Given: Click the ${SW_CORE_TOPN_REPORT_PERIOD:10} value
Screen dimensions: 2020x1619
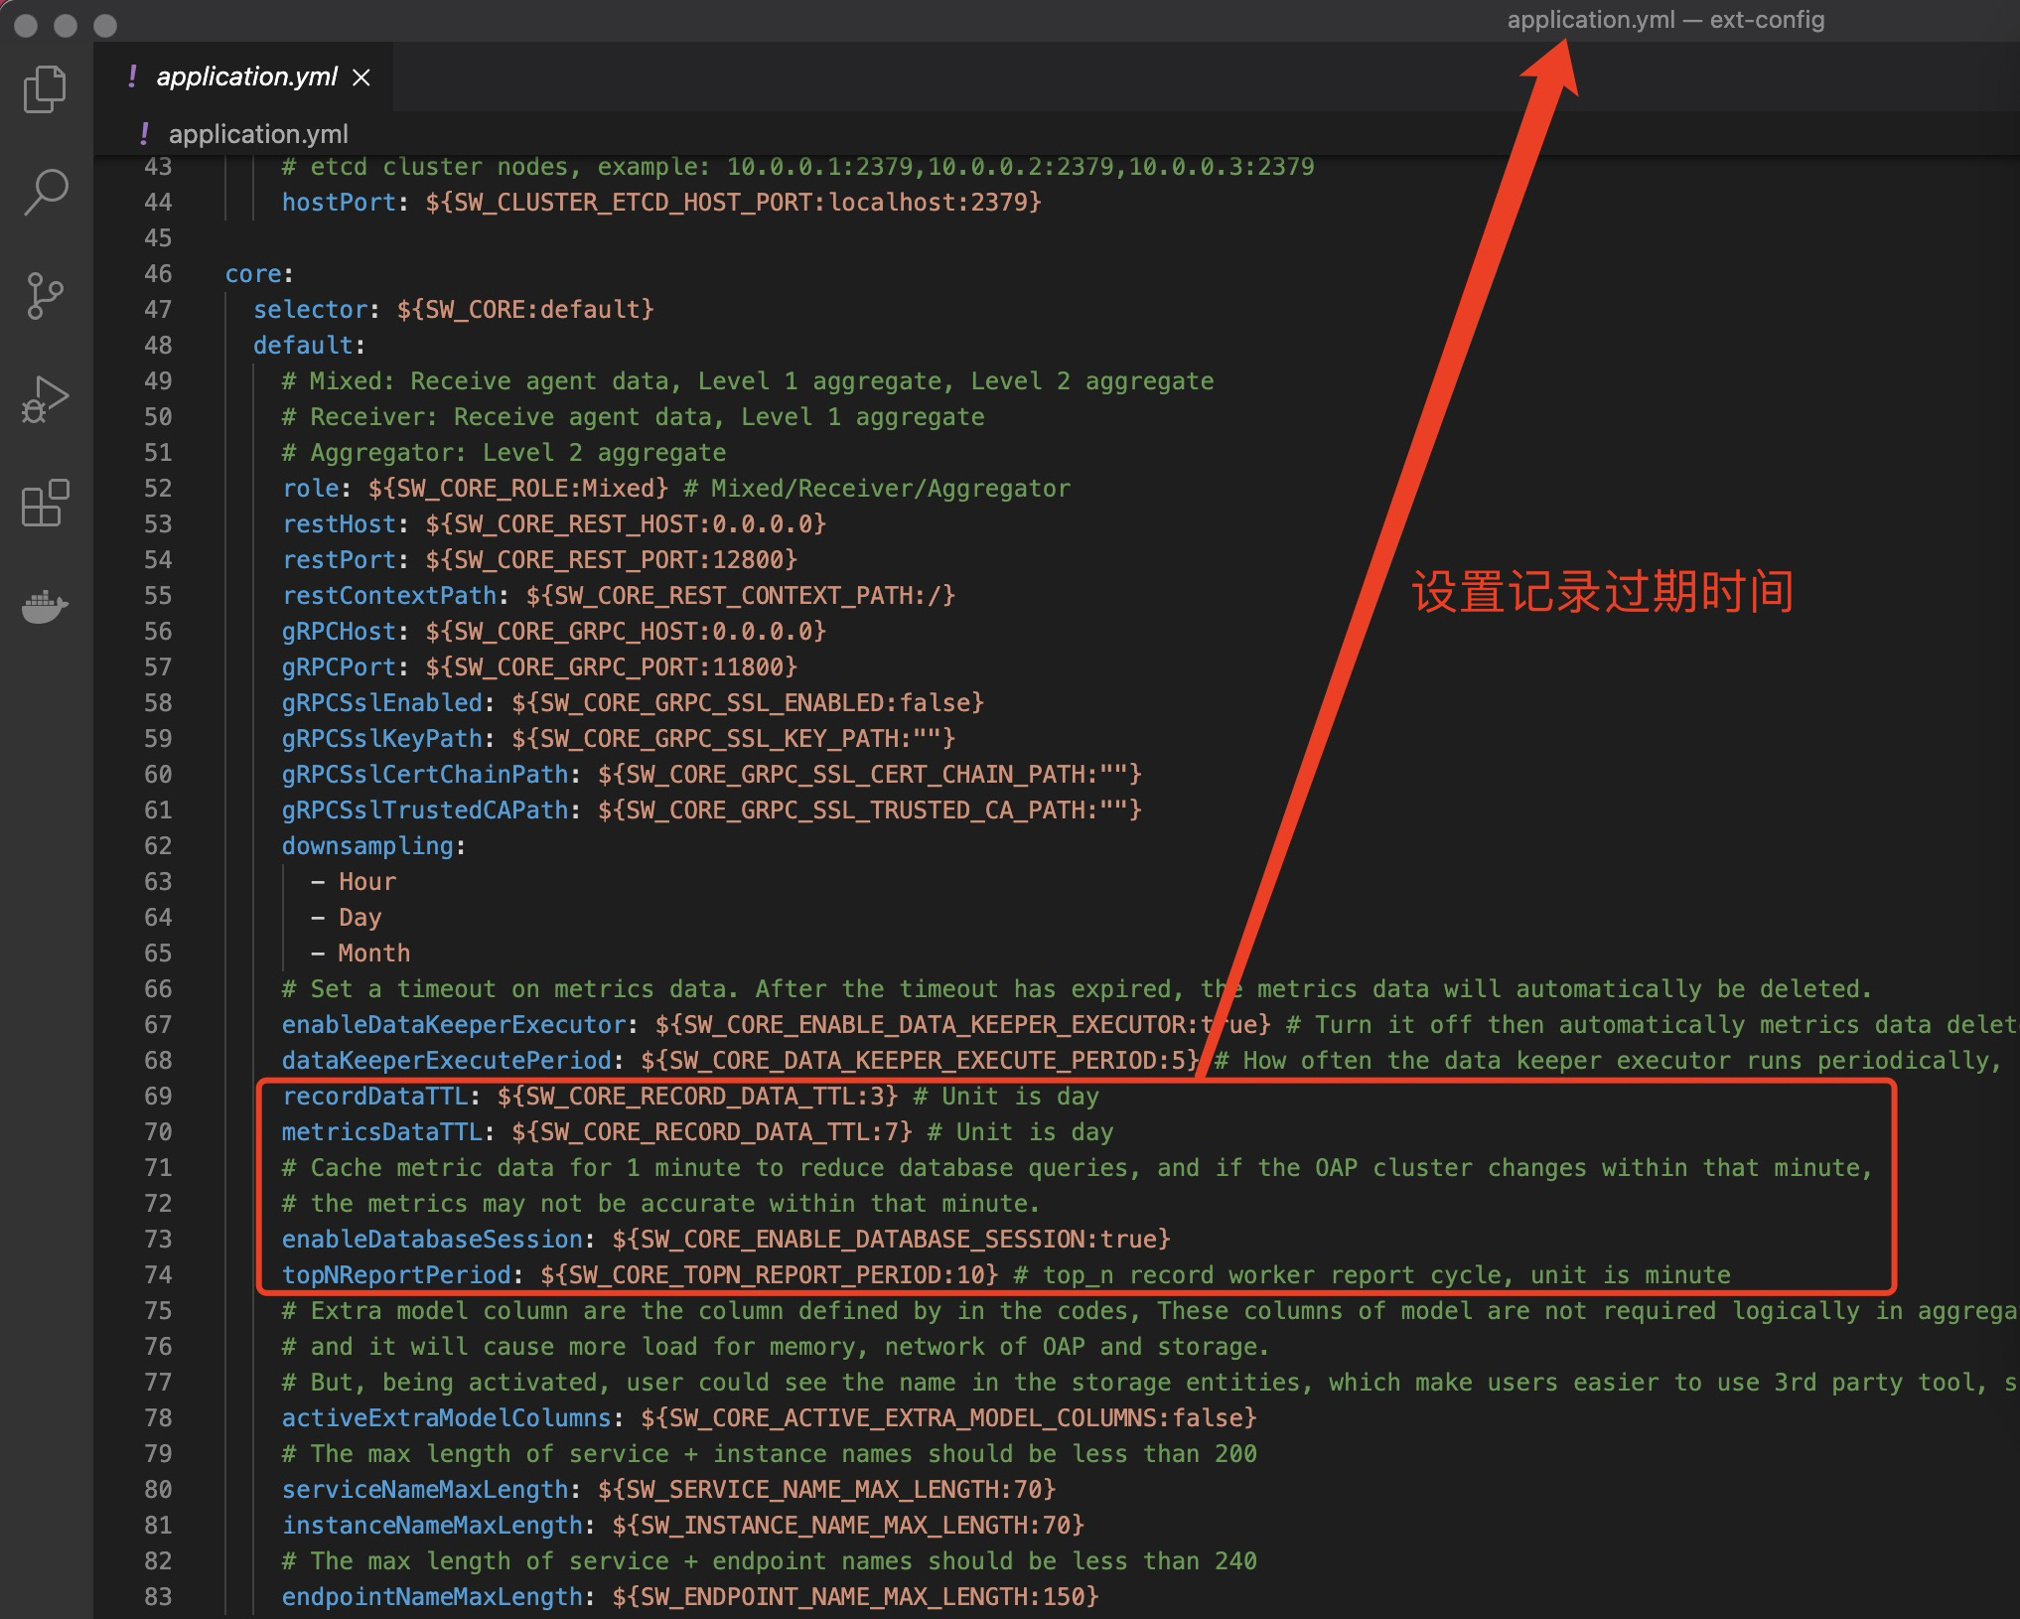Looking at the screenshot, I should tap(770, 1274).
